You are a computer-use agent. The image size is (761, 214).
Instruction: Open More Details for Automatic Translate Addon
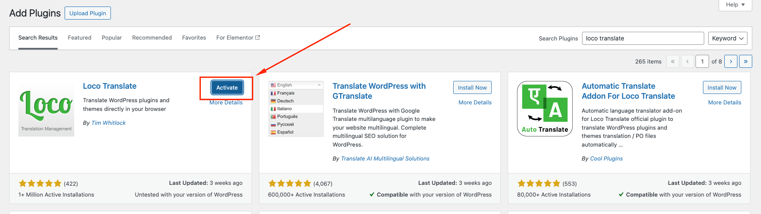[724, 103]
